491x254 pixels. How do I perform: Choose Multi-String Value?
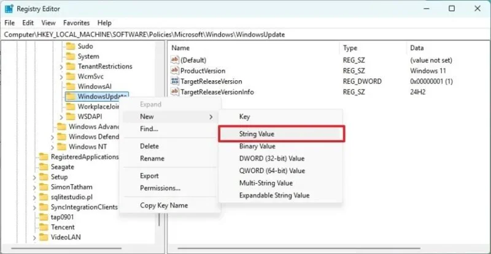[x=280, y=183]
